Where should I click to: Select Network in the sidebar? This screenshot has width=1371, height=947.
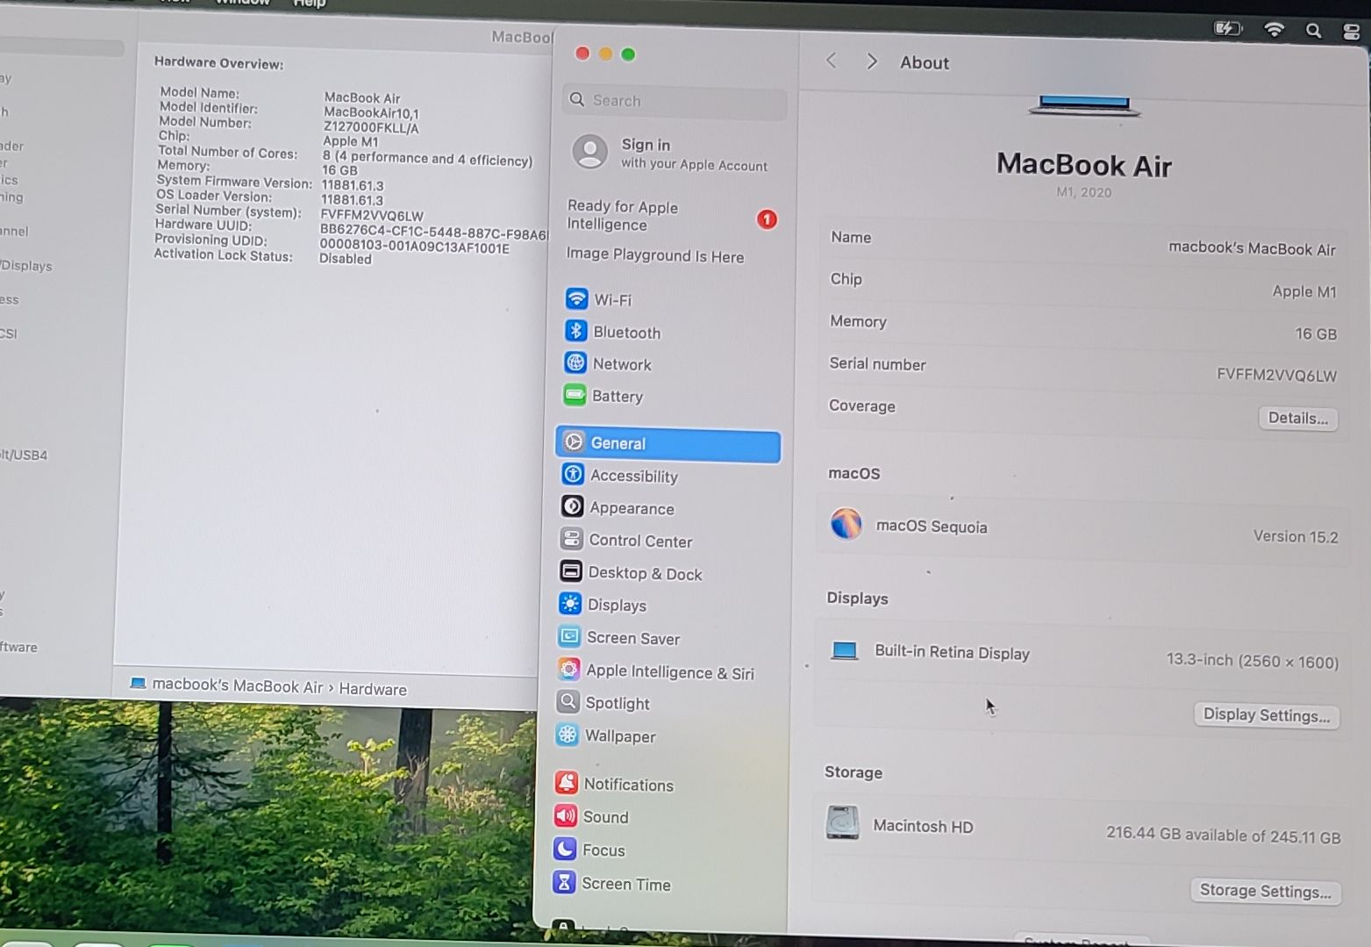tap(621, 364)
